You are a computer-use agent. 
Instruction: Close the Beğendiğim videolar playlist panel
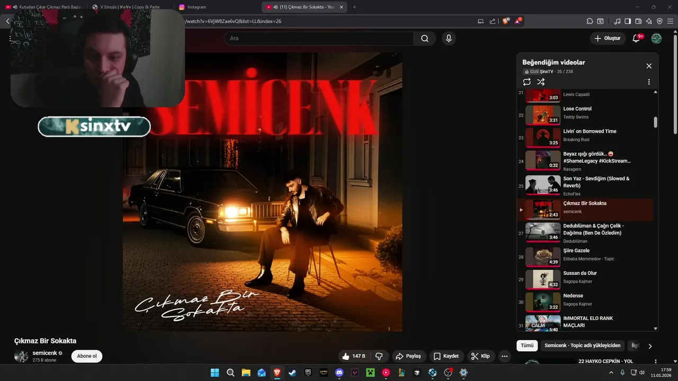click(649, 66)
